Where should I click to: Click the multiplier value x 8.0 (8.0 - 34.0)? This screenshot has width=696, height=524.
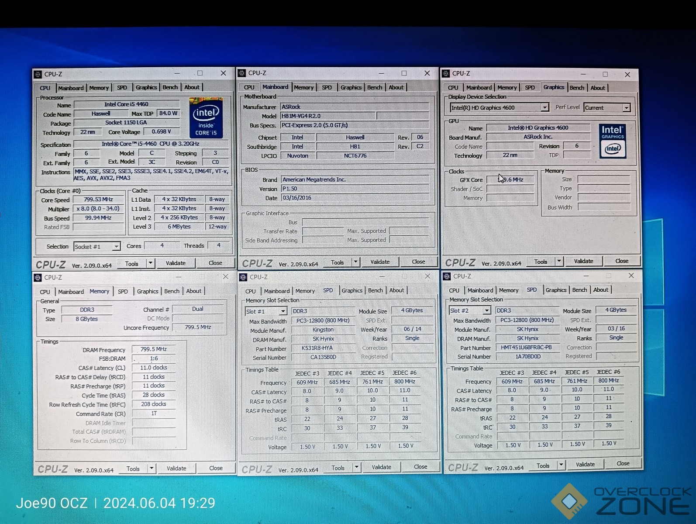click(98, 209)
